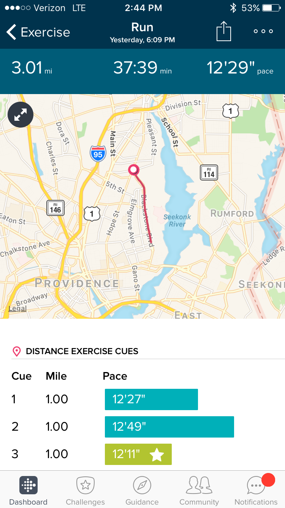Tap the run start marker on map
The width and height of the screenshot is (285, 508).
[x=134, y=169]
